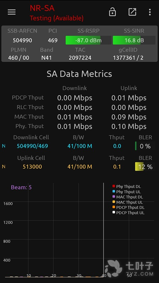The image size is (159, 283).
Task: Select the purple MAC Thput DL legend marker
Action: pyautogui.click(x=114, y=197)
